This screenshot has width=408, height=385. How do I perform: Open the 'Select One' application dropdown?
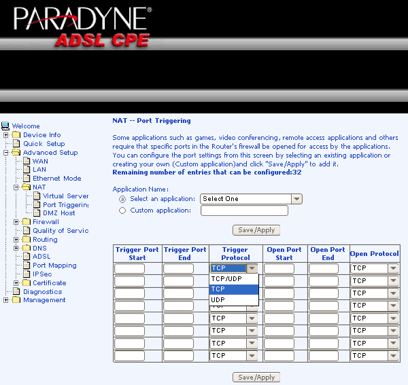(x=251, y=199)
